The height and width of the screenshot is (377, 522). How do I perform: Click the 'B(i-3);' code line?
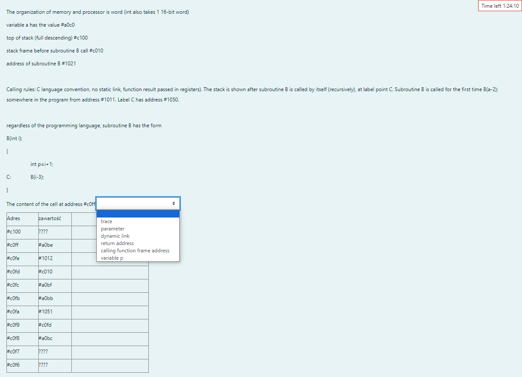pyautogui.click(x=37, y=177)
